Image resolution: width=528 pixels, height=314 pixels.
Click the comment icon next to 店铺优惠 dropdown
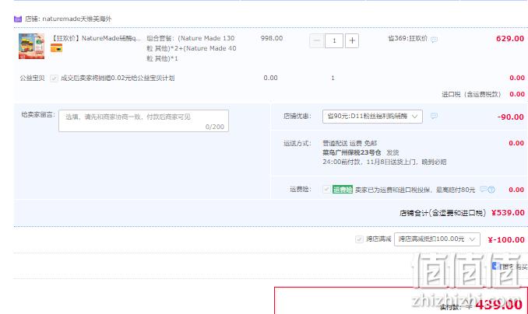434,116
